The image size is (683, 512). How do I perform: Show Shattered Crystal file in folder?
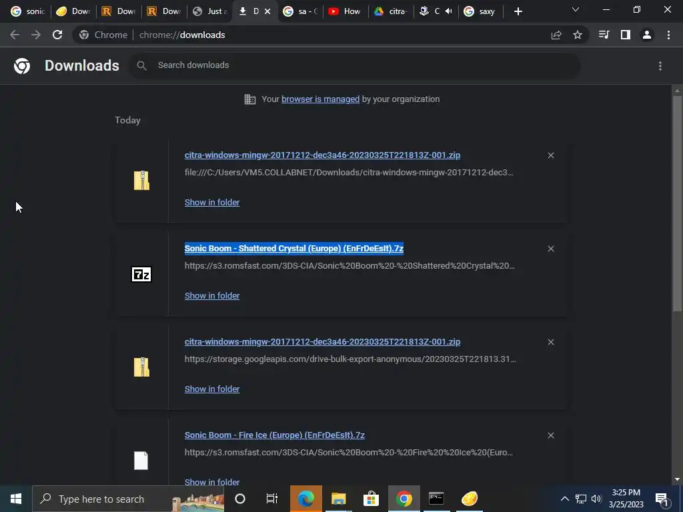[x=212, y=295]
